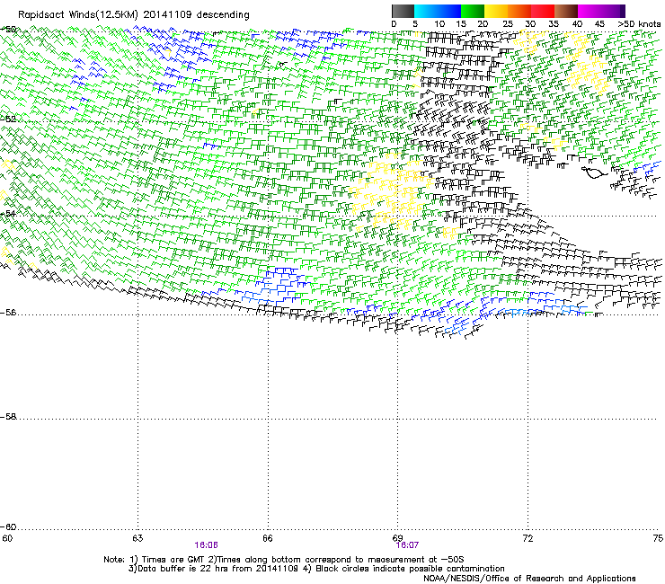This screenshot has height=584, width=665.
Task: Click the '40' legend scale label
Action: [577, 24]
